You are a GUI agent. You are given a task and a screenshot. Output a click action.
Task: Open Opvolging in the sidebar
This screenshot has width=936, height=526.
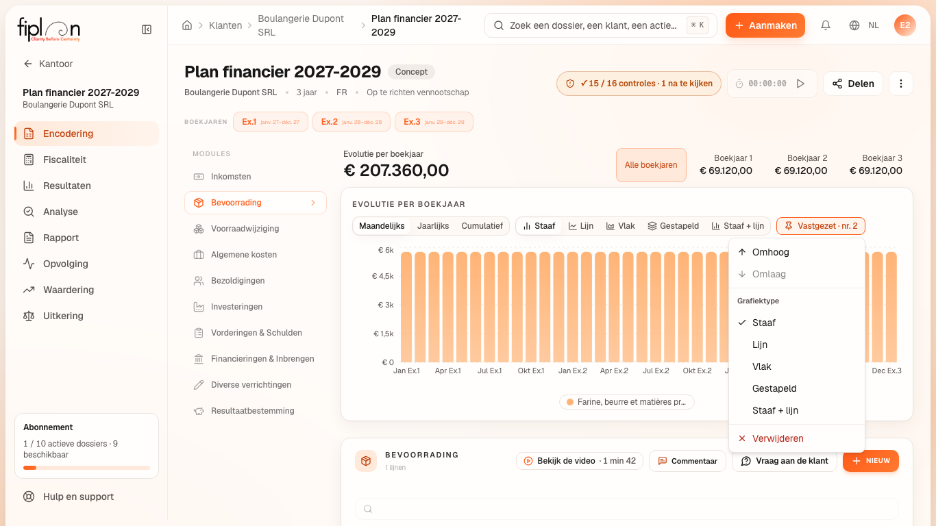point(87,264)
